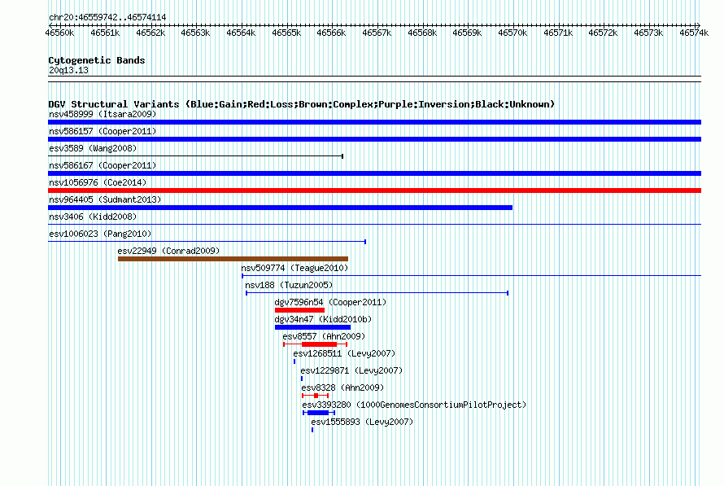Click the nsv3406 (Kidd2008) label
This screenshot has width=724, height=486.
pos(93,217)
